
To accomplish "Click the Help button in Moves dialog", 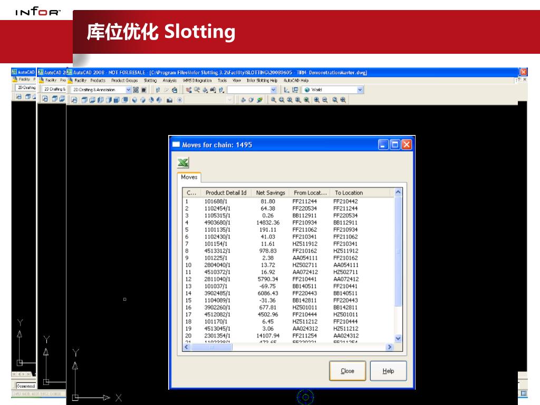I will tap(388, 371).
